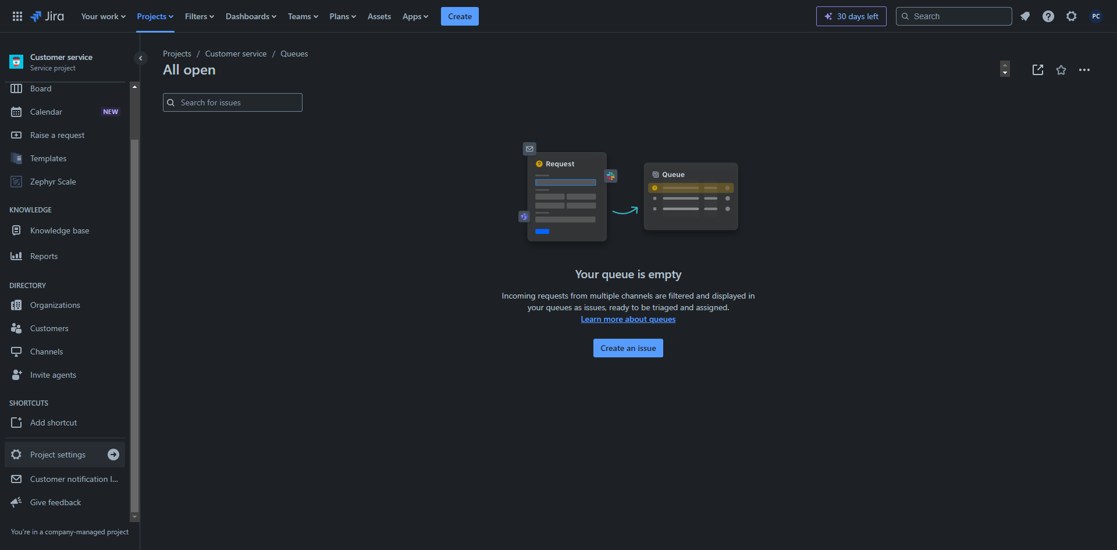Screen dimensions: 1117x550
Task: Open Zephyr Scale in sidebar
Action: click(x=65, y=182)
